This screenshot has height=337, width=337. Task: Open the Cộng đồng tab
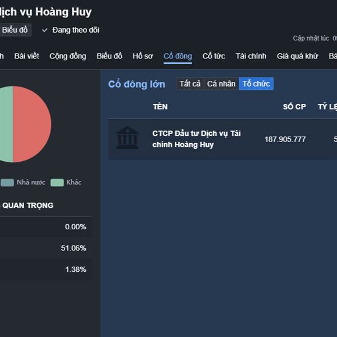68,56
